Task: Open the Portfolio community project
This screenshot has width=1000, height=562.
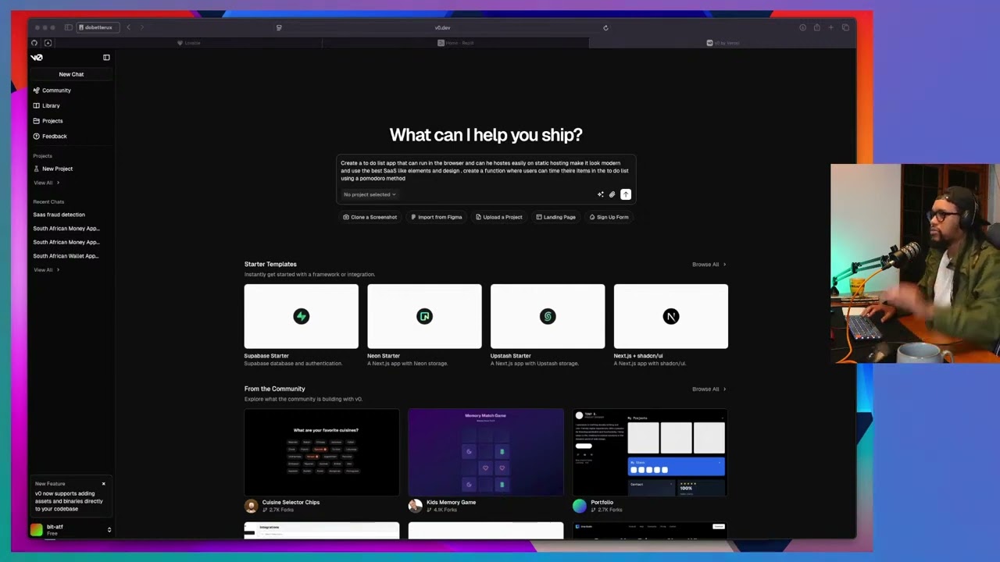Action: click(x=650, y=452)
